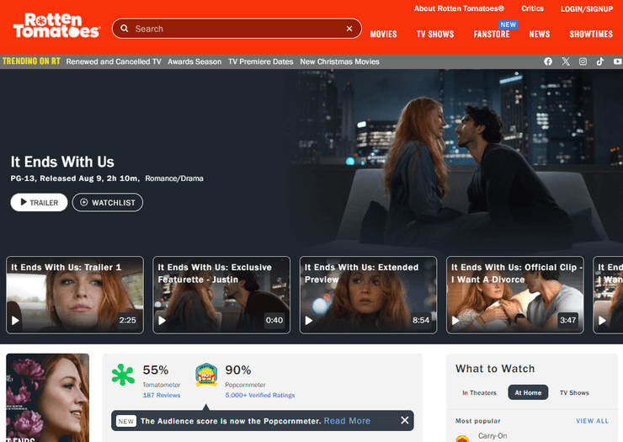
Task: Open the Trailer 1 video thumbnail
Action: click(x=75, y=295)
